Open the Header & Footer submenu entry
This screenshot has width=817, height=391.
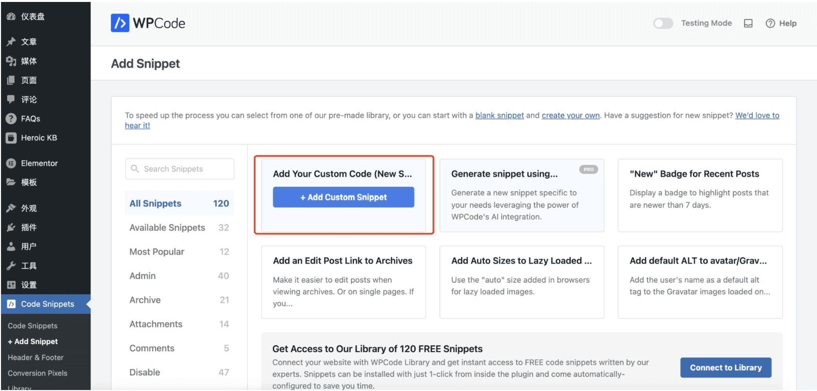(x=36, y=357)
